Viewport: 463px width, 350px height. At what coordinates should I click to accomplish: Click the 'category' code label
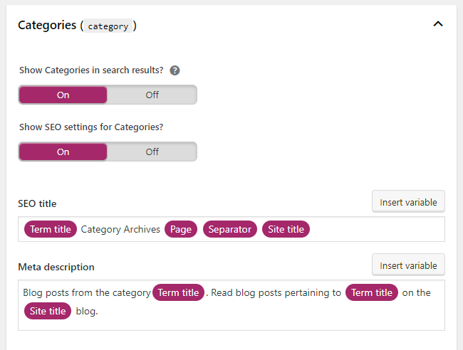coord(108,26)
